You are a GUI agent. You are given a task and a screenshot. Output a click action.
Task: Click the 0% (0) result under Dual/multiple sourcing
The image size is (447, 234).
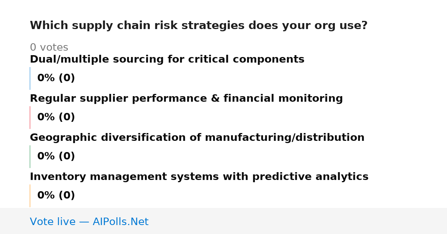pyautogui.click(x=56, y=78)
